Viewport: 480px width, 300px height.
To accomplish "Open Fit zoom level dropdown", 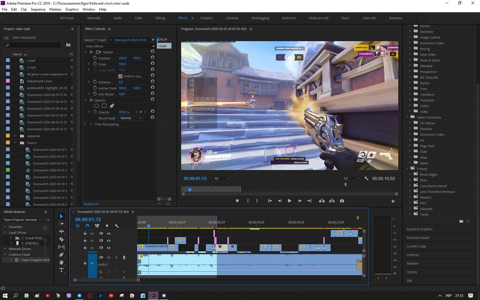I will tap(222, 178).
